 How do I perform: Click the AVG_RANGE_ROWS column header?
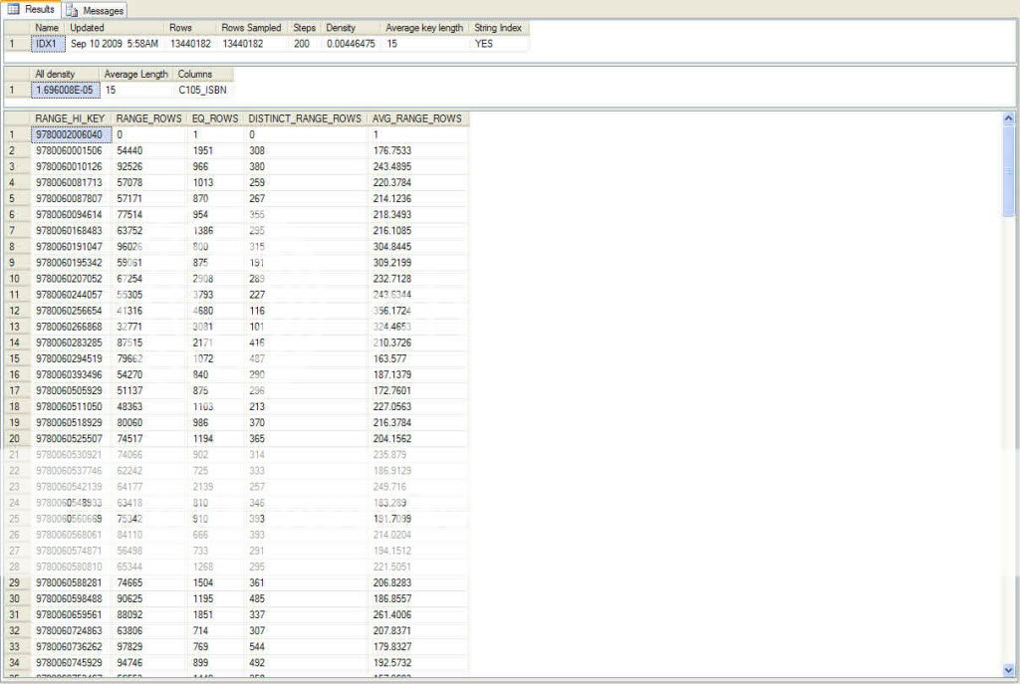pos(417,119)
